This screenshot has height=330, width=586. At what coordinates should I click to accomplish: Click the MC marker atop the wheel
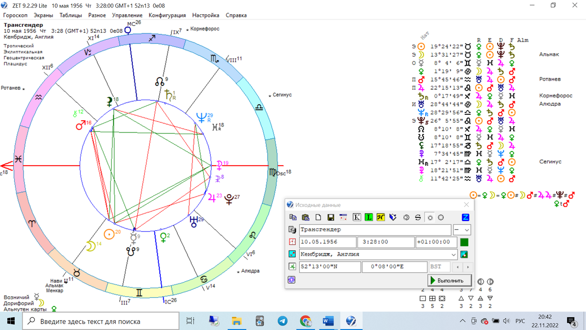(x=128, y=29)
